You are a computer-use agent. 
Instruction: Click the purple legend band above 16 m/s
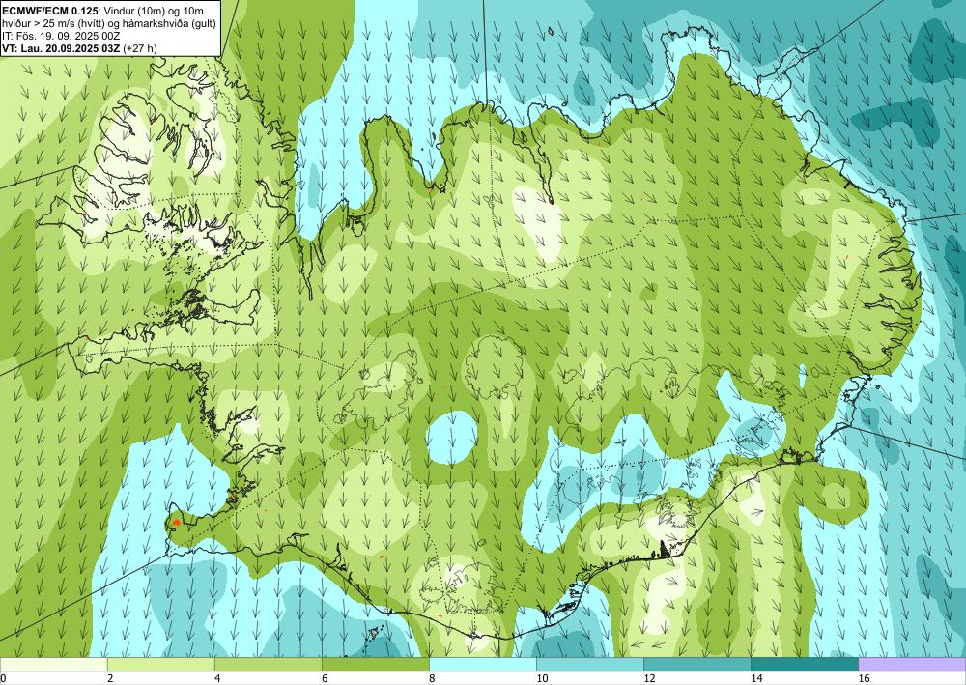(x=913, y=664)
